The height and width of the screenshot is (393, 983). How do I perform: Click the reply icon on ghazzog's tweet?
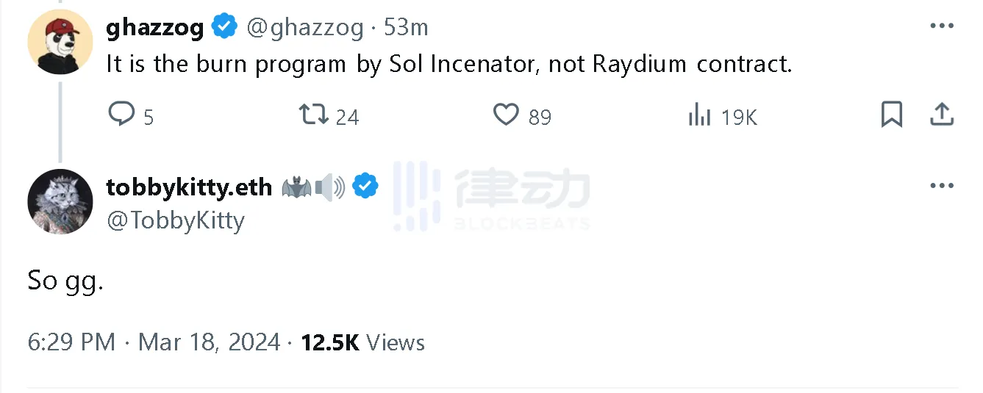122,115
